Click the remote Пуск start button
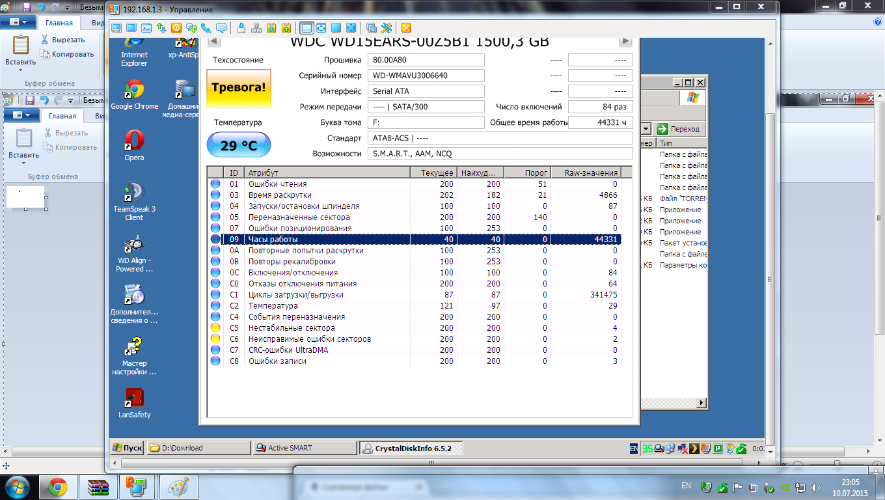This screenshot has width=885, height=500. pos(126,448)
